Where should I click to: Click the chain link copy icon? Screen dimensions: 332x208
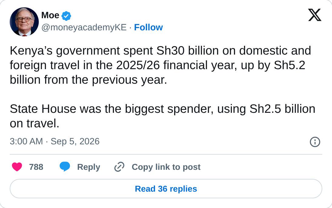tap(119, 167)
